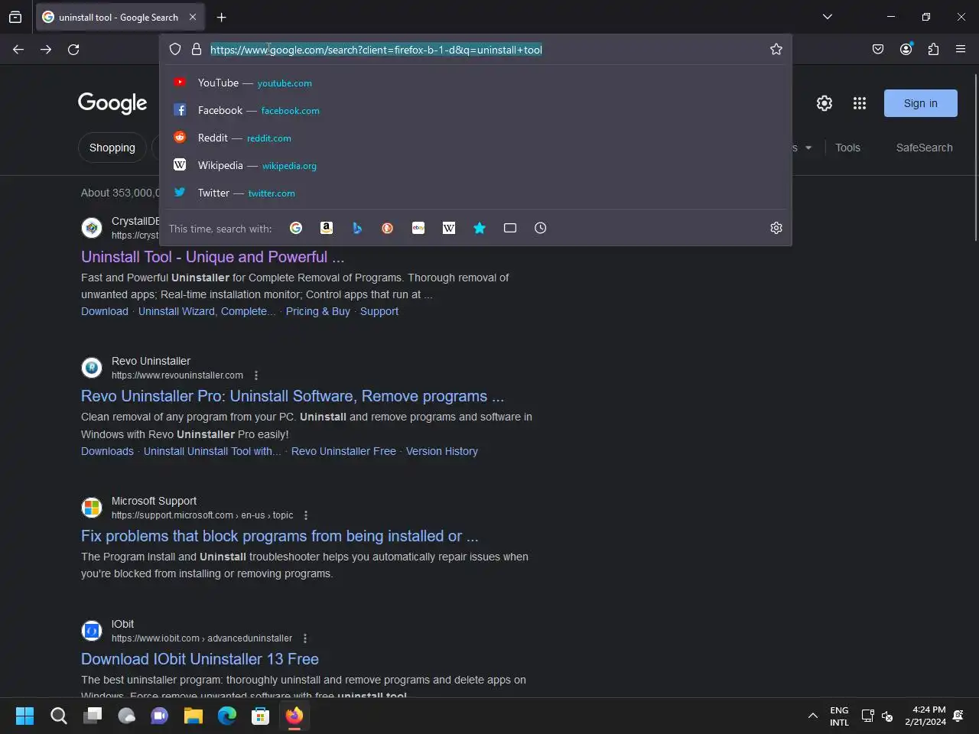Open Google quick settings gear
This screenshot has width=979, height=734.
coord(825,103)
